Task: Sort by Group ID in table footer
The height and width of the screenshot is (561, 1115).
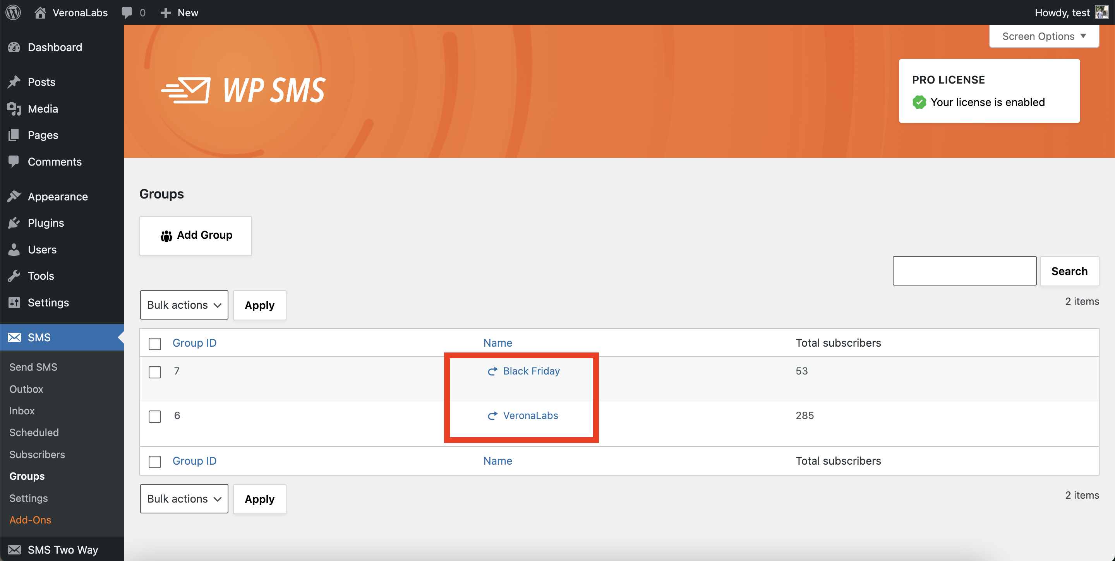Action: point(194,461)
